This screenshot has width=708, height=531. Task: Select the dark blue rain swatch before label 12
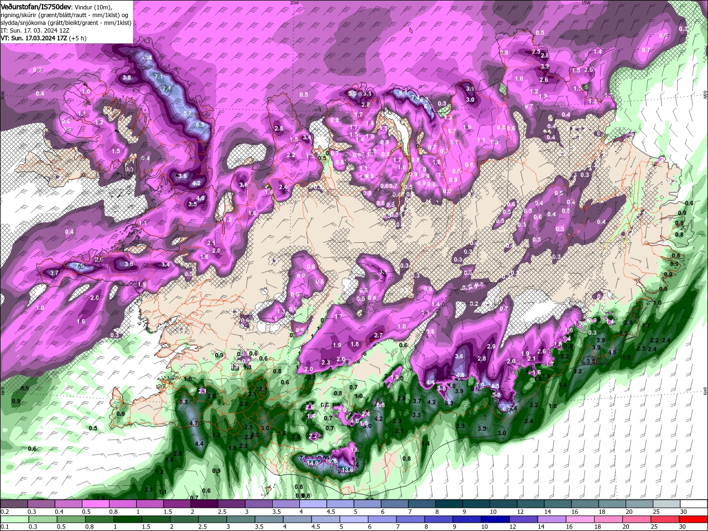pos(494,519)
